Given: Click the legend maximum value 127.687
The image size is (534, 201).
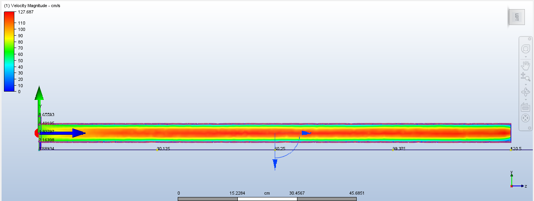Looking at the screenshot, I should (x=26, y=12).
